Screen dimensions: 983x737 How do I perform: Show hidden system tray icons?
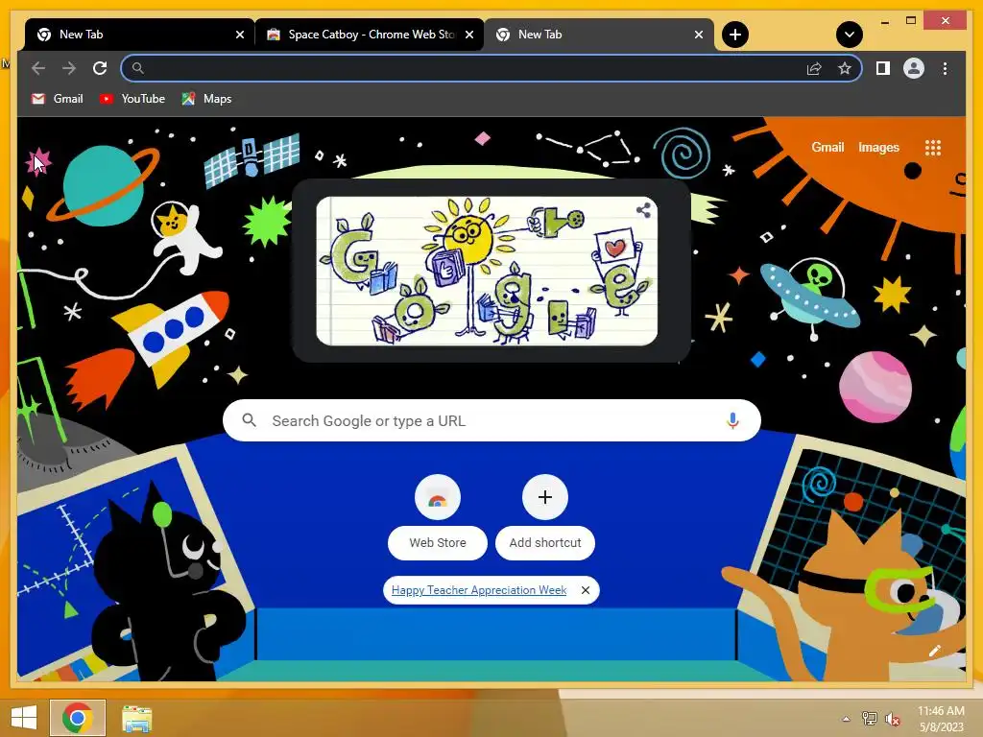click(846, 719)
